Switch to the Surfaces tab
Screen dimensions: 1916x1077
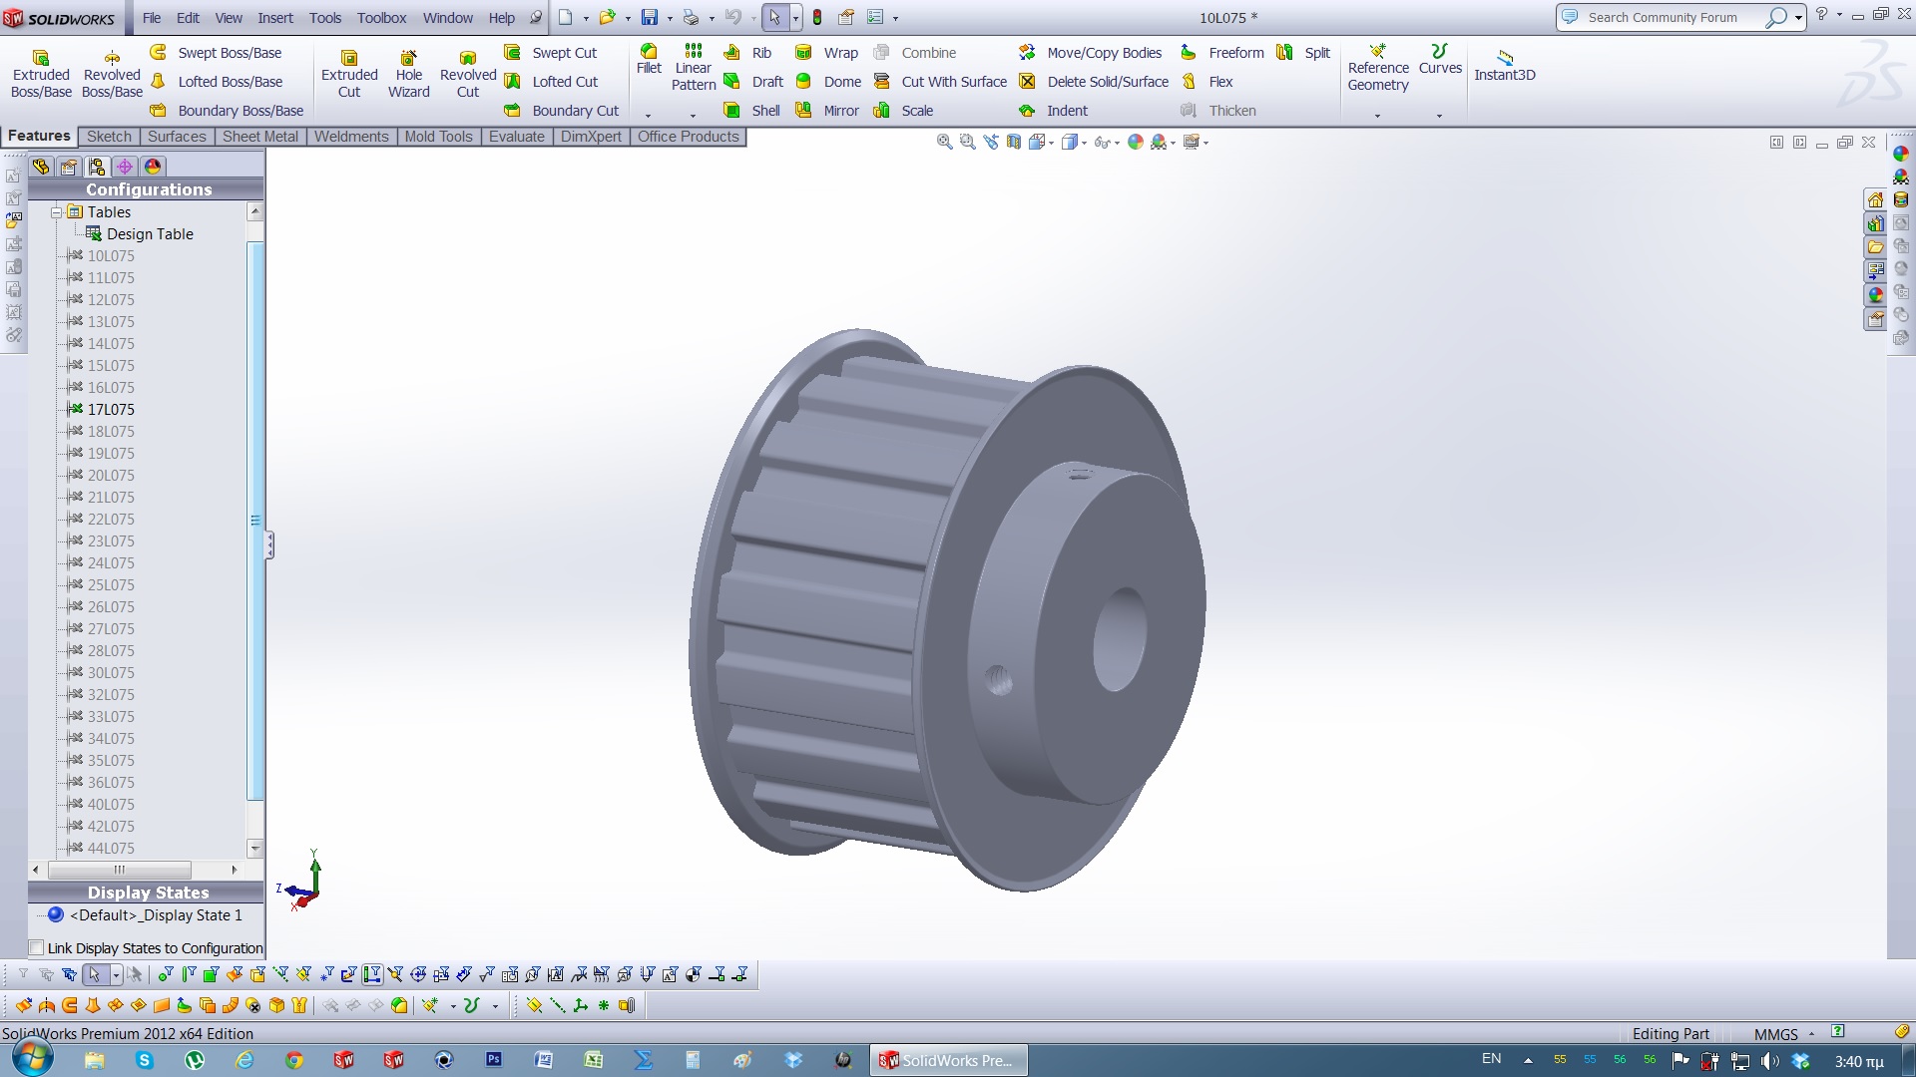coord(177,137)
